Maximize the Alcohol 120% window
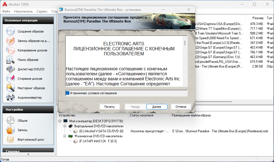This screenshot has width=274, height=162. [x=255, y=4]
